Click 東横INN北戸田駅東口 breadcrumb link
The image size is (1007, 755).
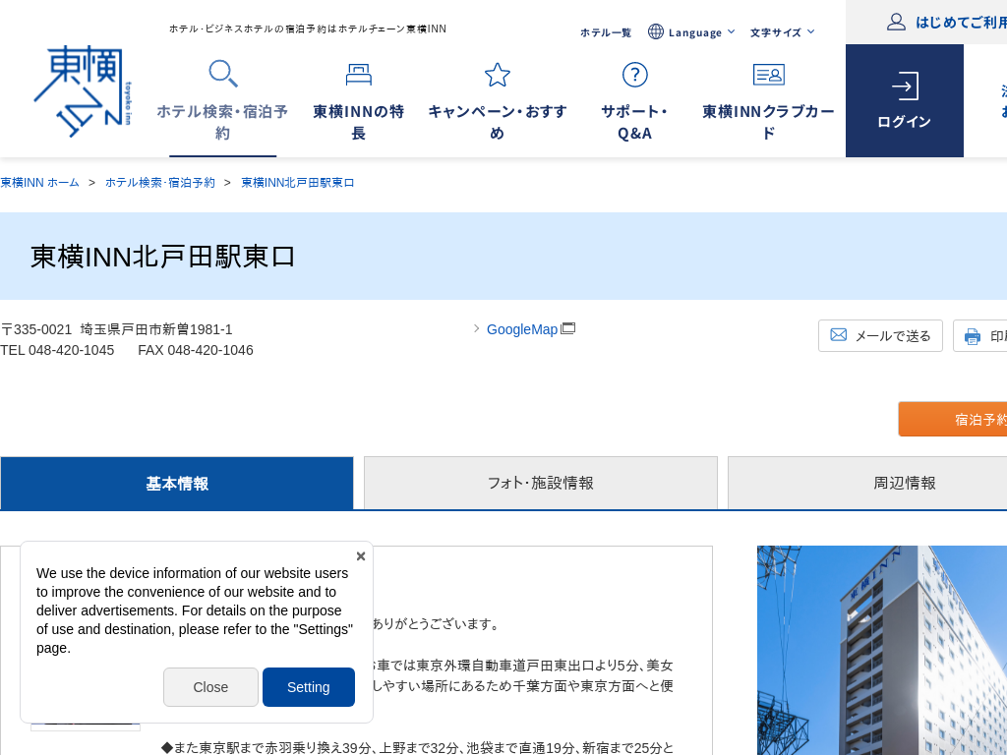coord(298,182)
